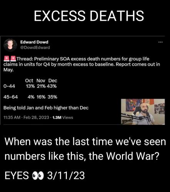Image resolution: width=170 pixels, height=192 pixels.
Task: Open the @DowdEdward handle link
Action: (35, 48)
